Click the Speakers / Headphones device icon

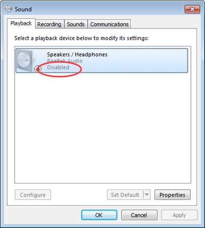(26, 61)
